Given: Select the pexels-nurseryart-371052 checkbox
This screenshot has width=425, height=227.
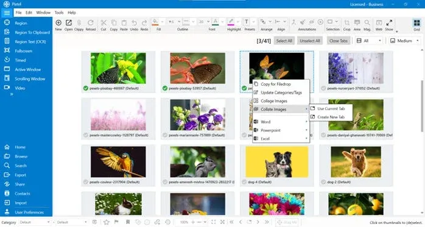Looking at the screenshot, I should [323, 88].
